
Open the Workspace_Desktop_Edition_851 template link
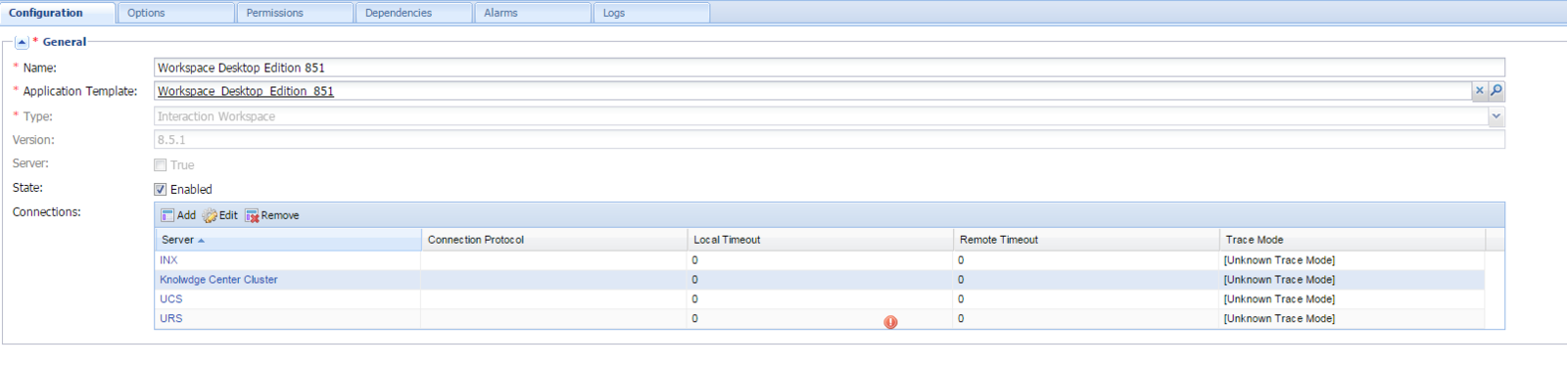[246, 91]
